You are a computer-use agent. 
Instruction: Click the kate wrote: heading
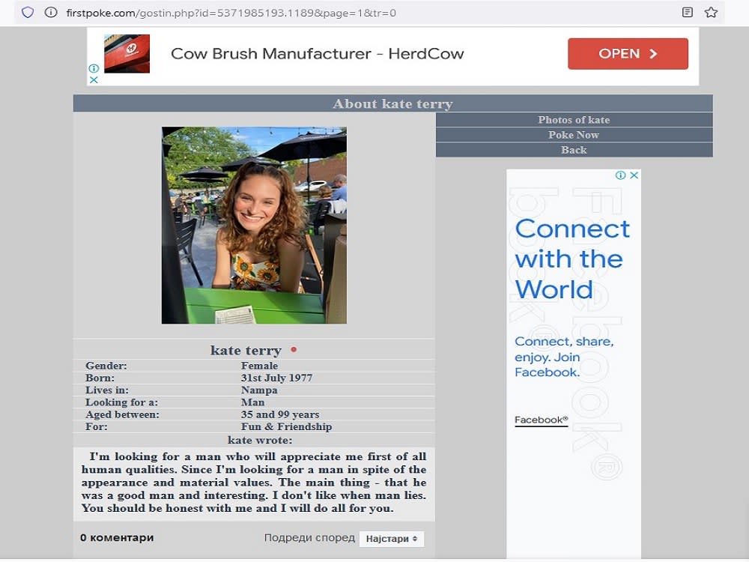260,440
